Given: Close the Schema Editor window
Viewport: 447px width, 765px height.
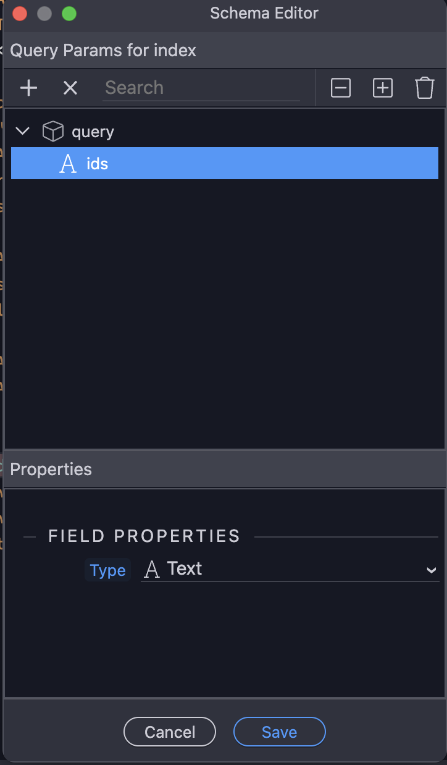Looking at the screenshot, I should click(20, 14).
